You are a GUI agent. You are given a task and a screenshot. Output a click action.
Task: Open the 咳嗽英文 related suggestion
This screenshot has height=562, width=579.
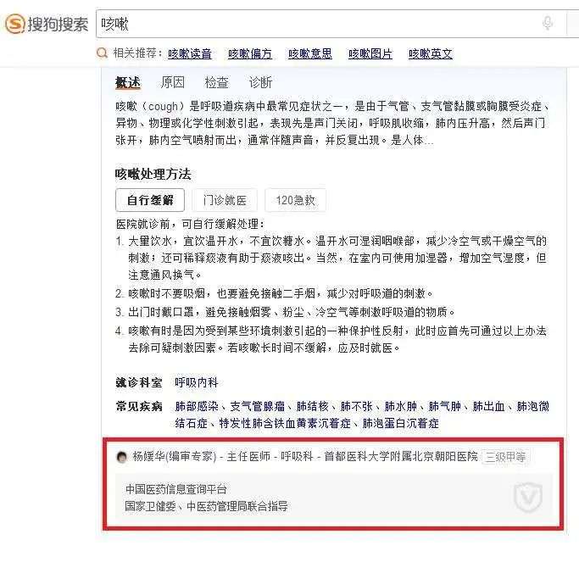point(430,53)
